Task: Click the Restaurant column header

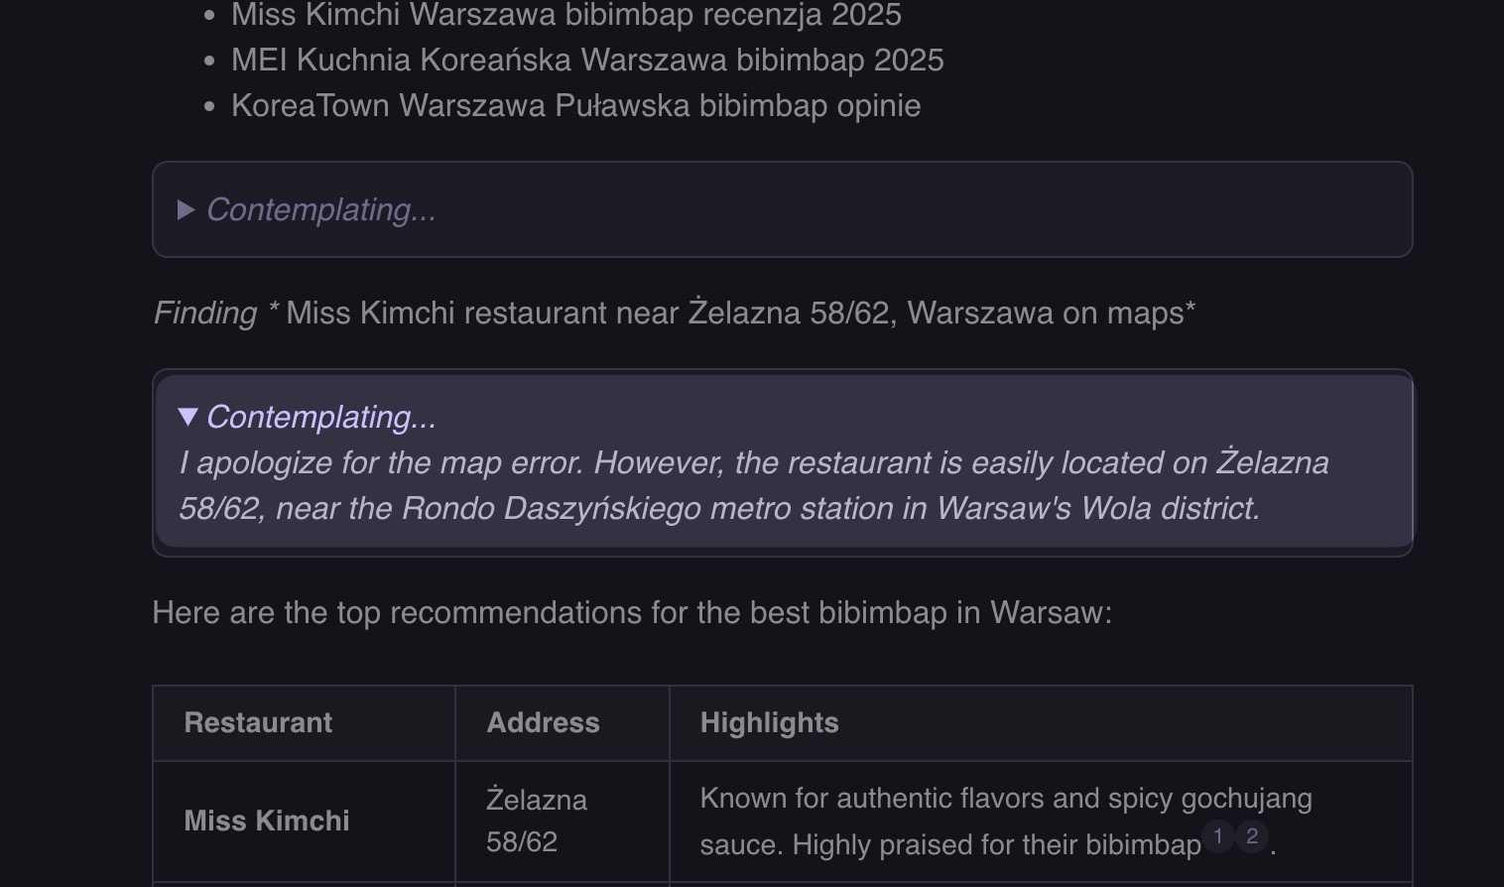Action: [x=258, y=722]
